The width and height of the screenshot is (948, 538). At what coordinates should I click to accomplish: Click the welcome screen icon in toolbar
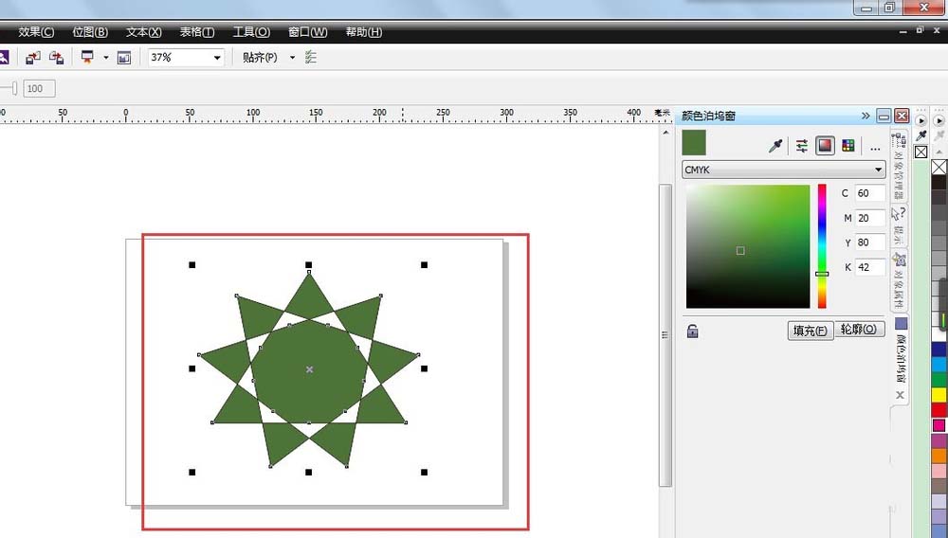coord(124,58)
